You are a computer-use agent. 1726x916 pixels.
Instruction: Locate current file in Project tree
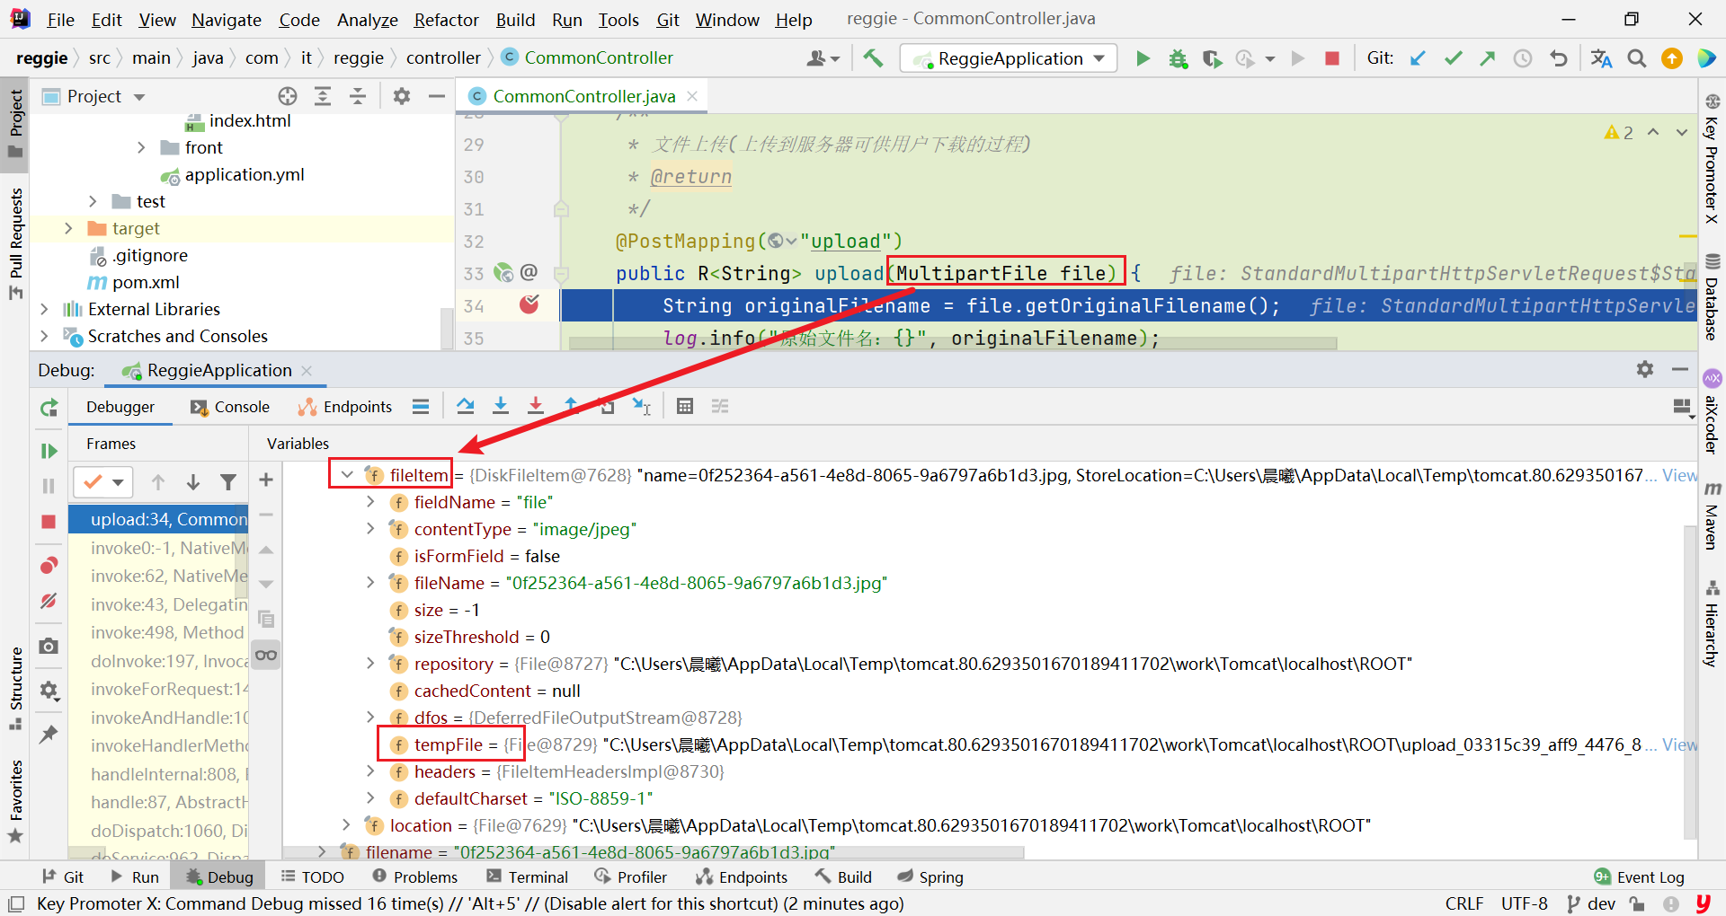[288, 96]
